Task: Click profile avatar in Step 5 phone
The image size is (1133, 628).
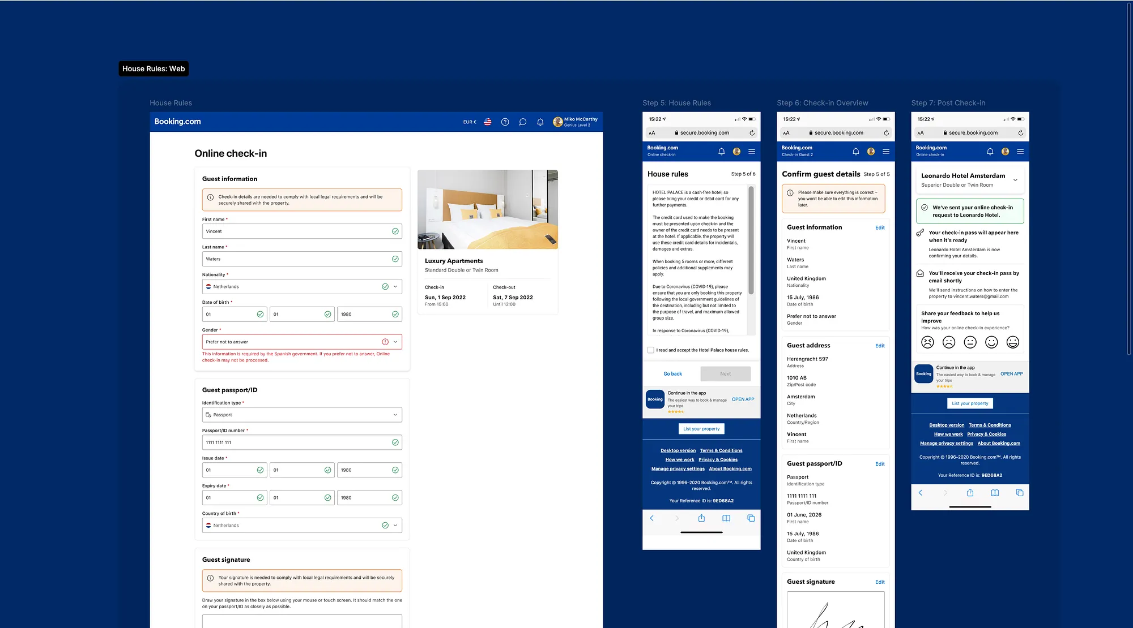Action: pyautogui.click(x=736, y=152)
